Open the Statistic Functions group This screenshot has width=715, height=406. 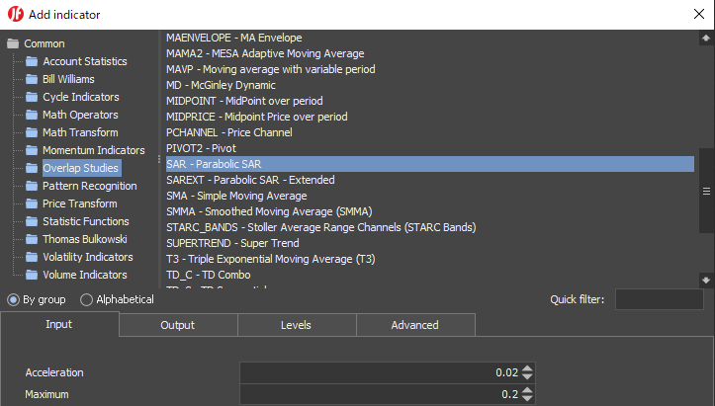[85, 221]
